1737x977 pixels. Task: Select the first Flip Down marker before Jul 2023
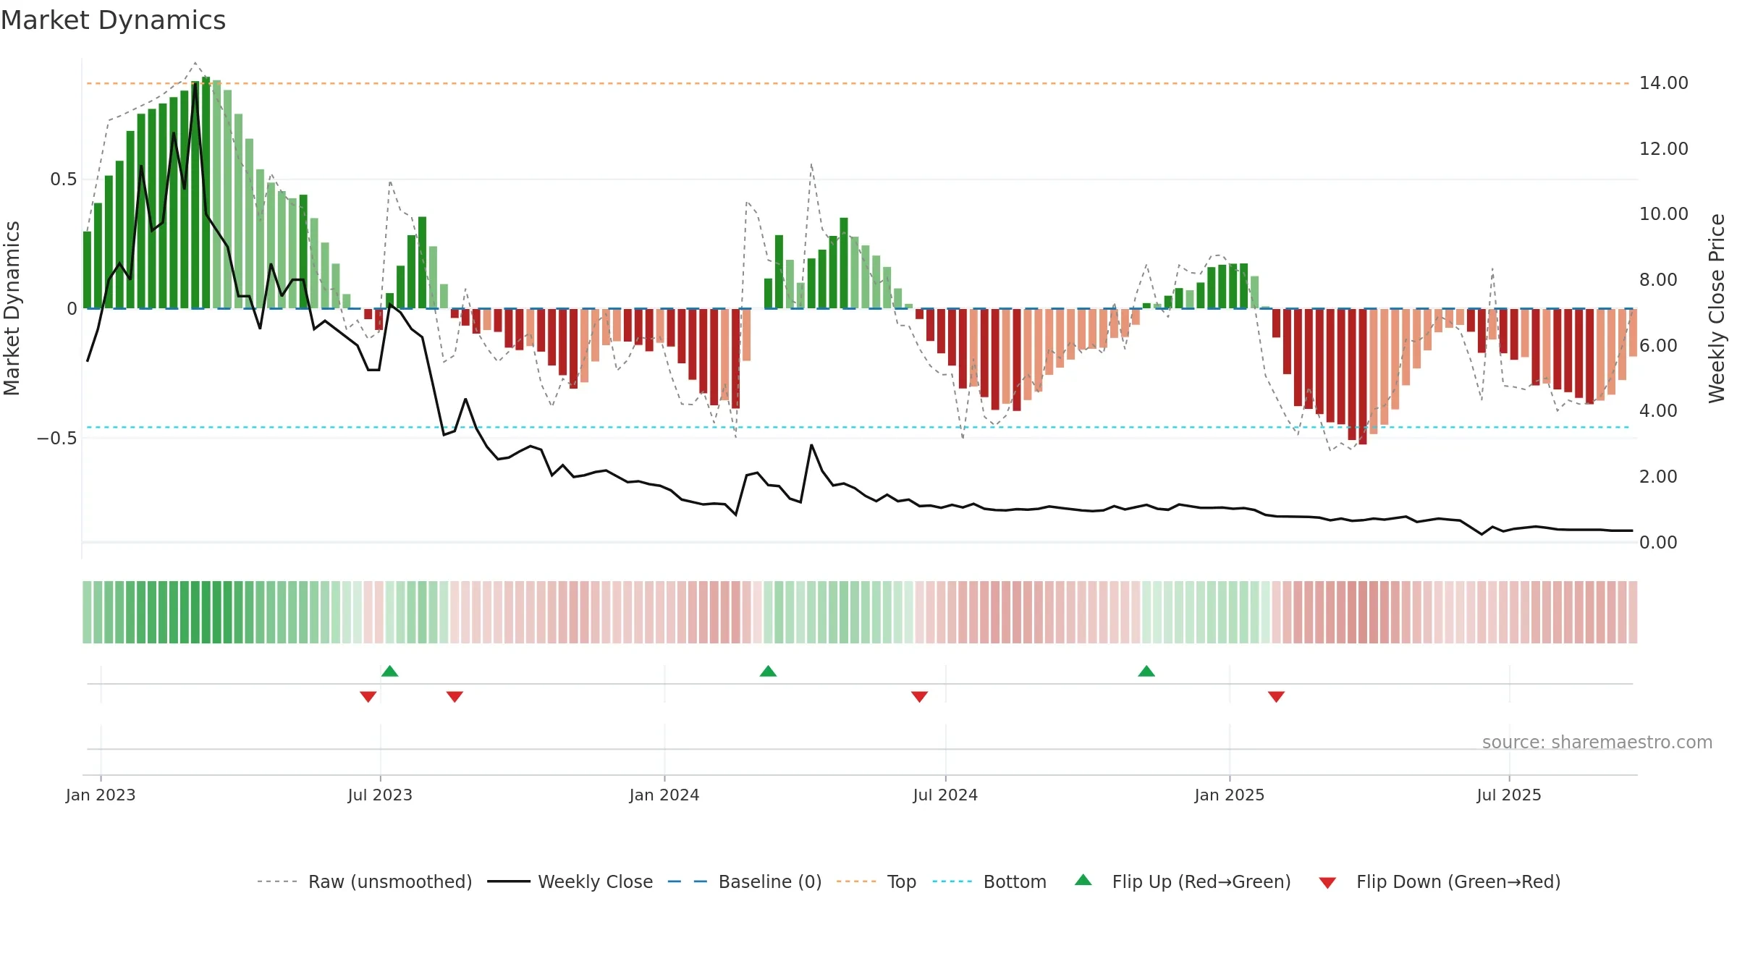[368, 696]
